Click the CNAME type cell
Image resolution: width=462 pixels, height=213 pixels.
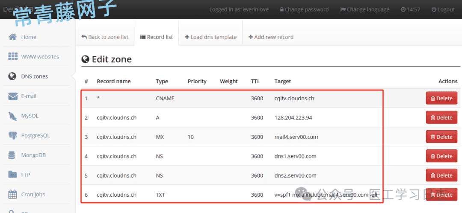click(x=165, y=98)
